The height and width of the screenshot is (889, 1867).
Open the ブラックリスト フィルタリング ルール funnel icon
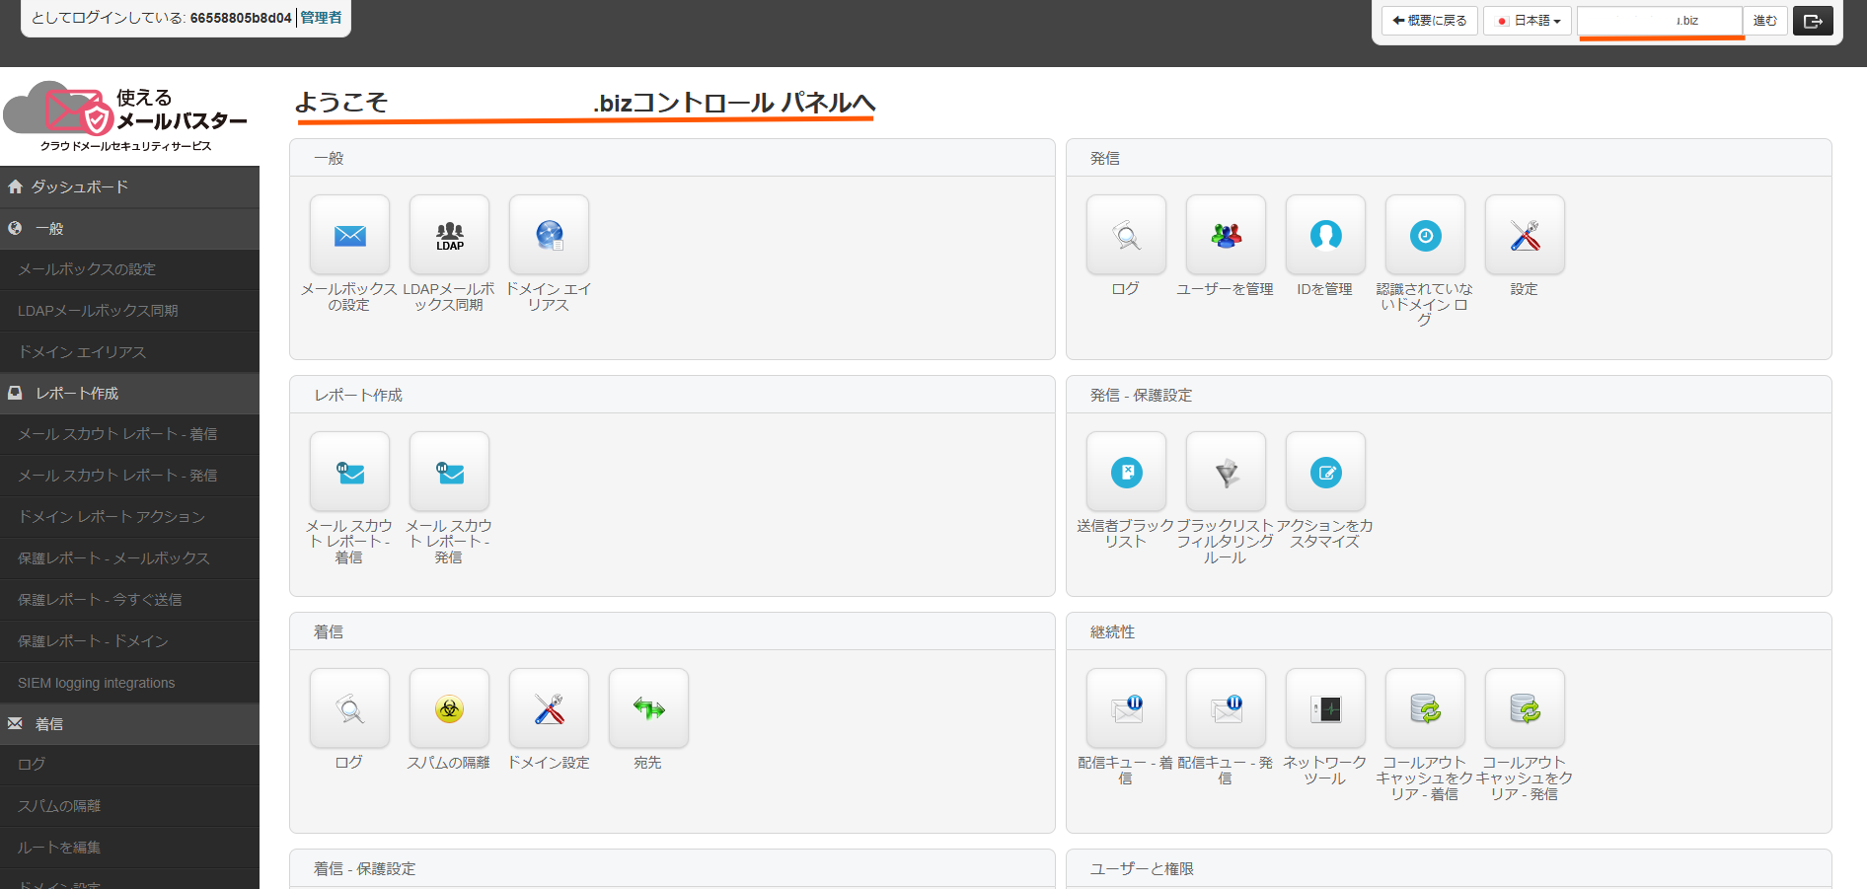1226,472
